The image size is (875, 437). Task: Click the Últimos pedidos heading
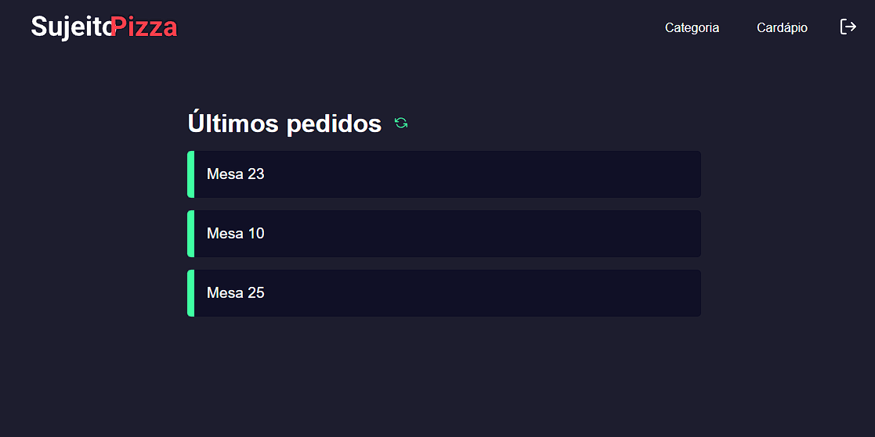(x=284, y=124)
